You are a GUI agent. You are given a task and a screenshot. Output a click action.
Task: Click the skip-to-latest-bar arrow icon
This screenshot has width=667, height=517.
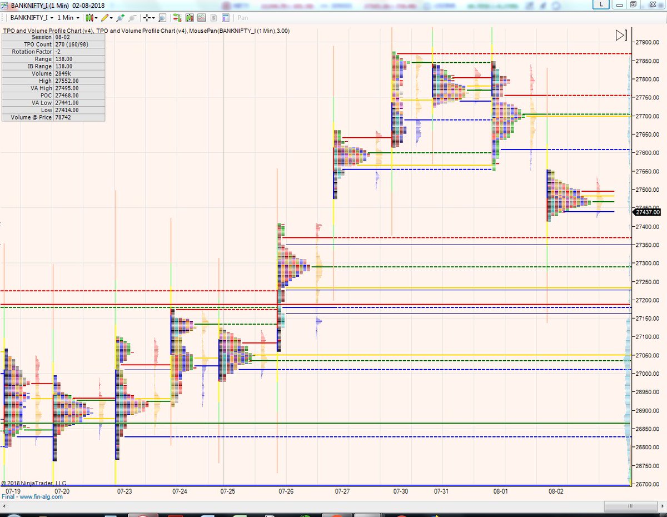click(621, 36)
